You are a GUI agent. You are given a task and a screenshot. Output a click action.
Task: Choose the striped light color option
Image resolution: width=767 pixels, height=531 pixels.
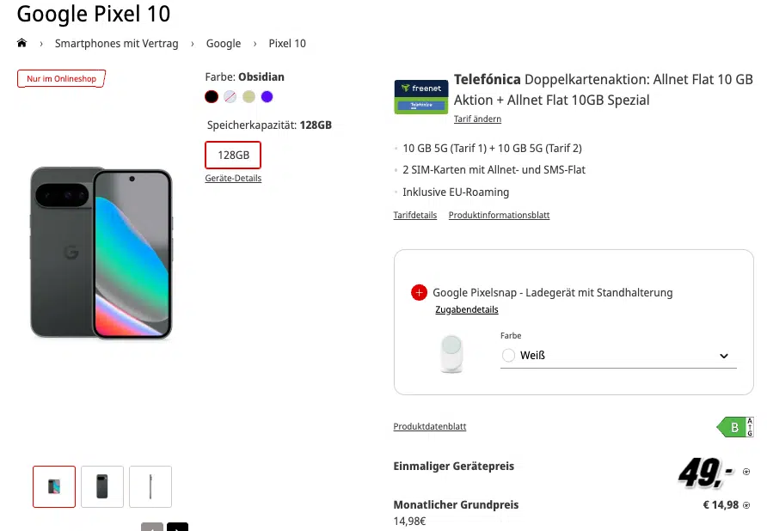coord(230,97)
